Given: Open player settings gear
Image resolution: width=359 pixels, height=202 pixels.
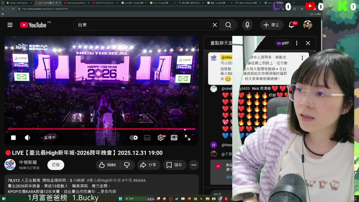Looking at the screenshot, I should click(x=161, y=137).
